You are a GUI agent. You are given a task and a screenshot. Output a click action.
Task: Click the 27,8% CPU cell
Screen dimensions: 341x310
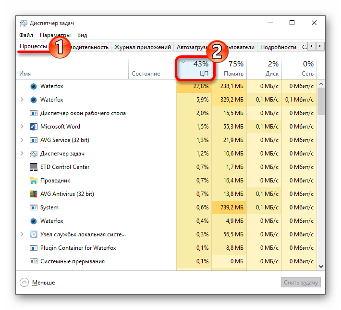coord(194,86)
